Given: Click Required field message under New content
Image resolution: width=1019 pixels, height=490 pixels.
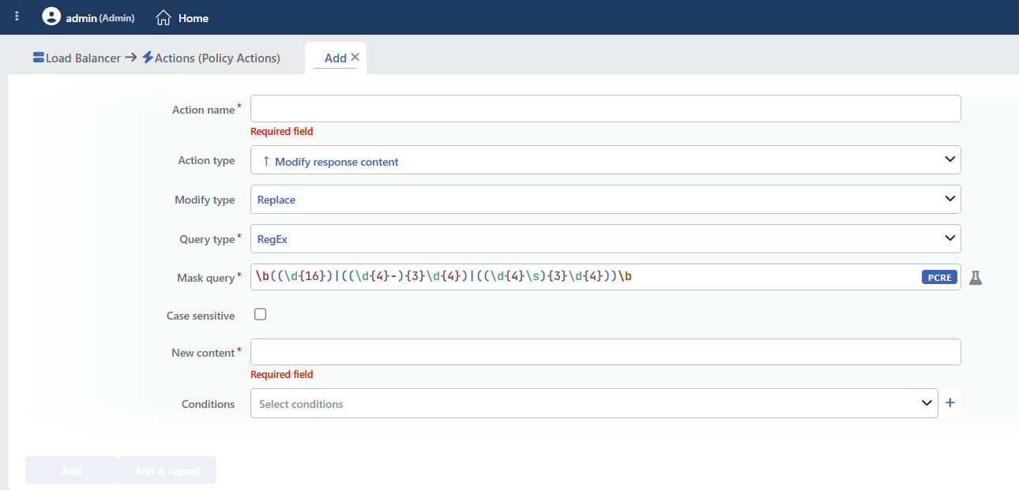Looking at the screenshot, I should [x=282, y=375].
